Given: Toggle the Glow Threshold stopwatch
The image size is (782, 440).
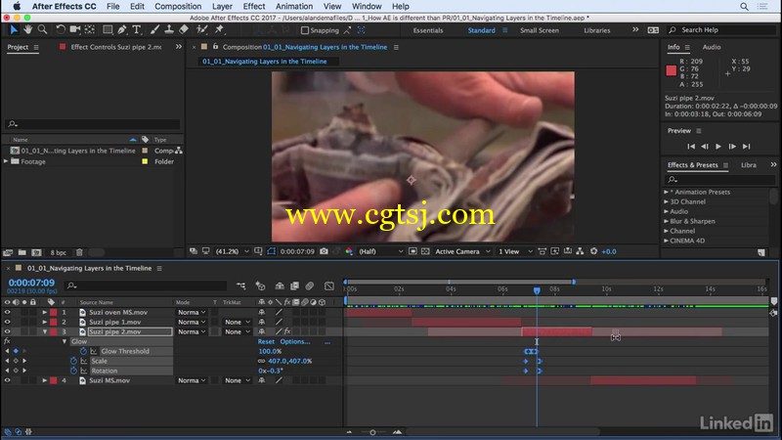Looking at the screenshot, I should tap(83, 351).
